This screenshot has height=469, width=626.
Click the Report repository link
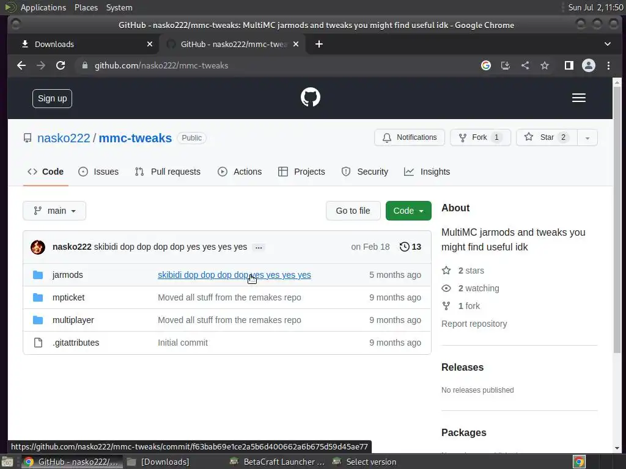coord(474,324)
